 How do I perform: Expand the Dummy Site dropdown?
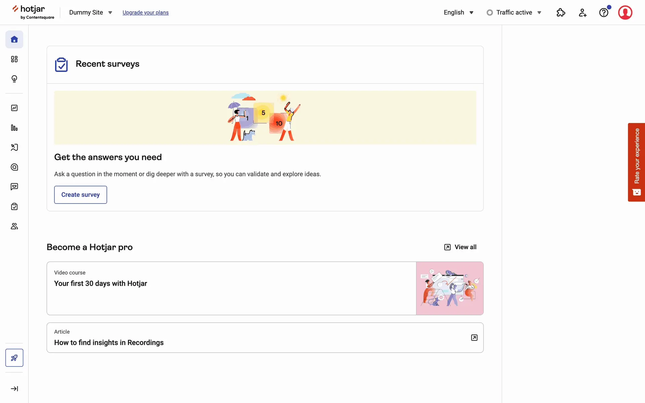click(90, 12)
